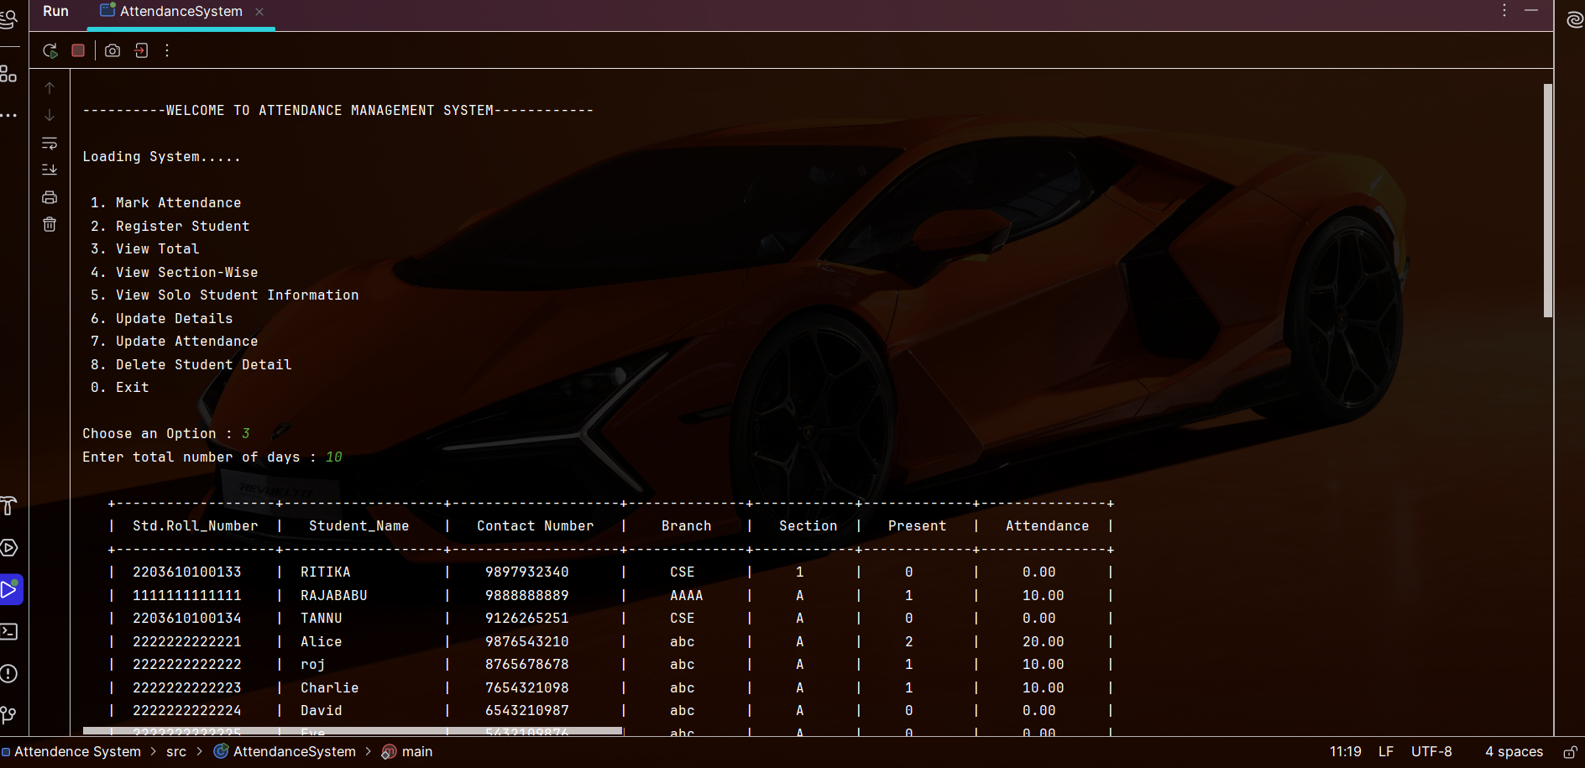Image resolution: width=1585 pixels, height=768 pixels.
Task: Activate the Run tool window button
Action: pyautogui.click(x=10, y=589)
